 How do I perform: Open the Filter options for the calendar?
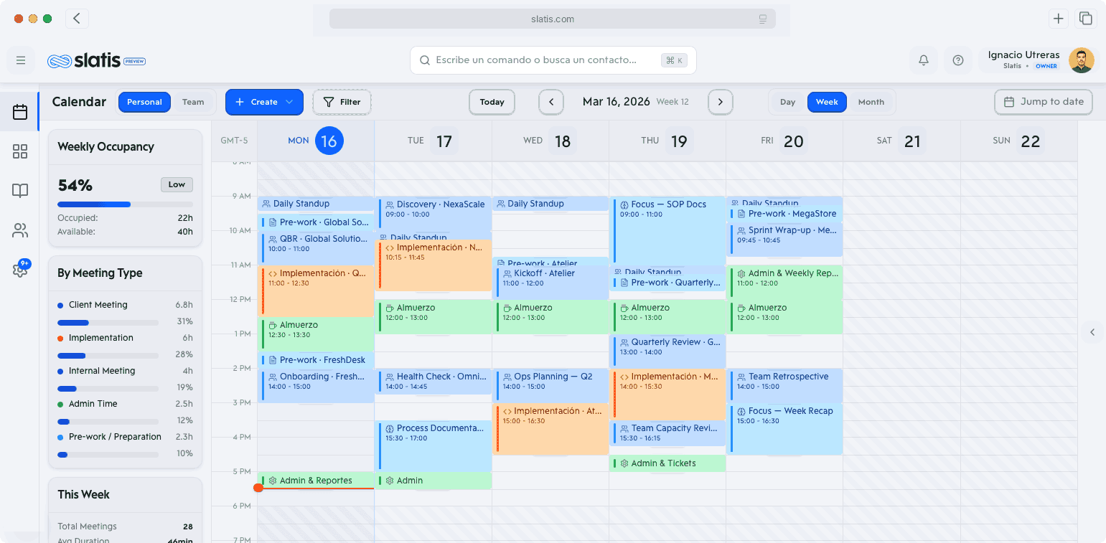pos(342,102)
